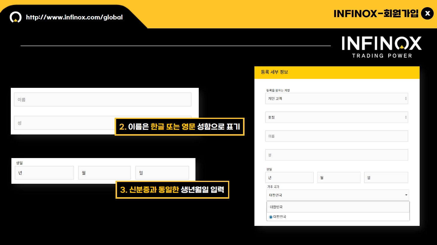Click the 성 field in the registration form
The height and width of the screenshot is (245, 437).
[337, 155]
